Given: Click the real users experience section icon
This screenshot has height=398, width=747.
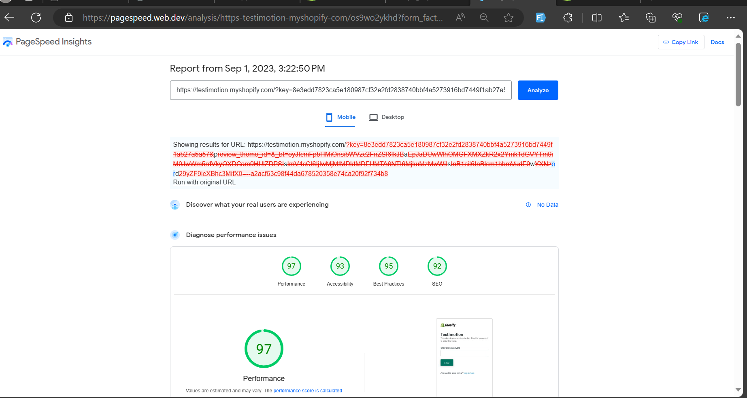Looking at the screenshot, I should point(175,205).
